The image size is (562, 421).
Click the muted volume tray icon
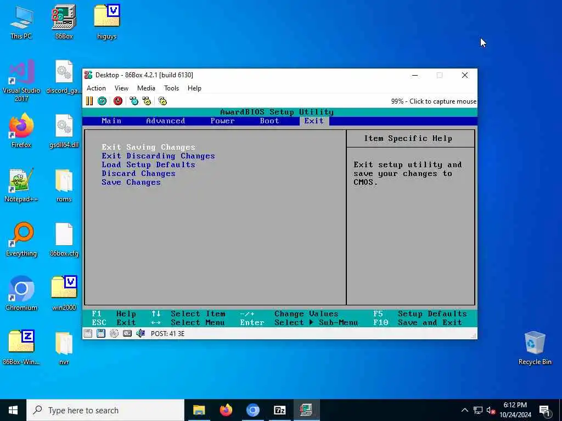491,410
